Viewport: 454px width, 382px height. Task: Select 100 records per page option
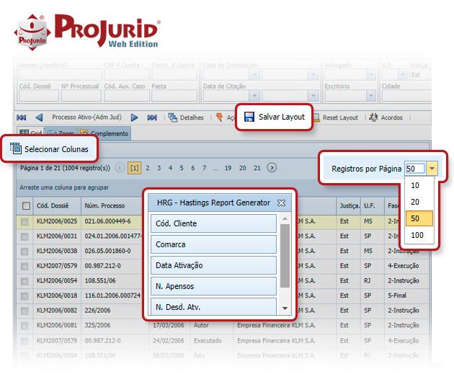pyautogui.click(x=417, y=235)
